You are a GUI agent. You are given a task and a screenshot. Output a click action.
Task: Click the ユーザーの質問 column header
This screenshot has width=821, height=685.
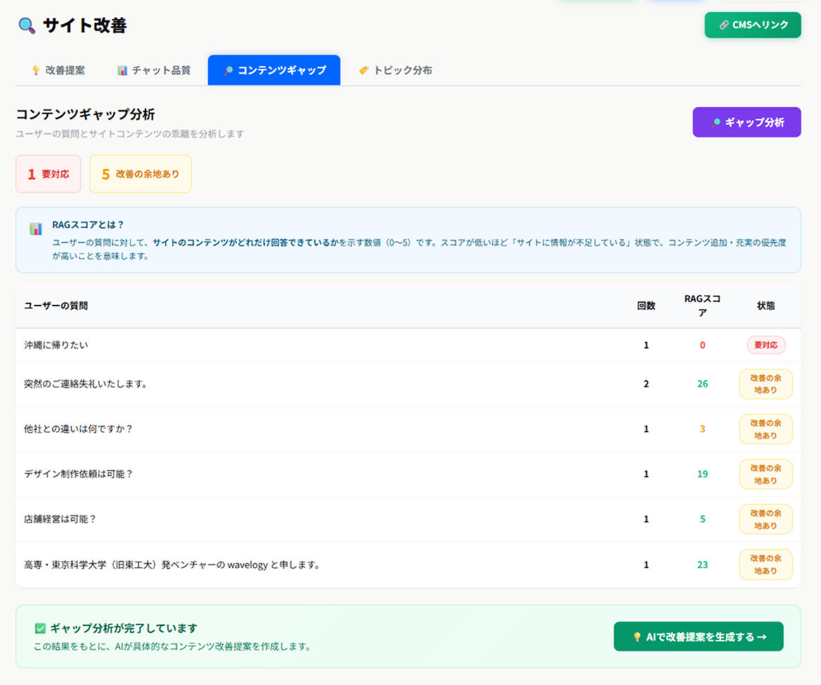click(x=56, y=306)
